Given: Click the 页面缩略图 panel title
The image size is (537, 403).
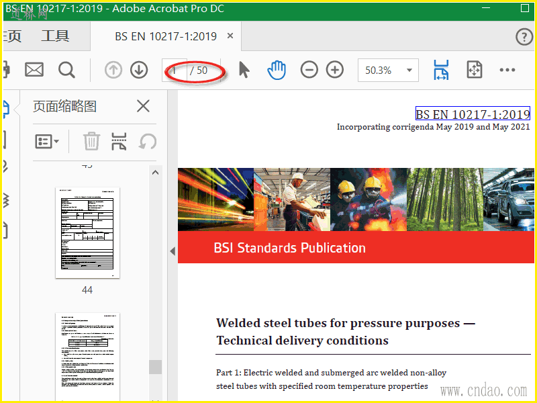Looking at the screenshot, I should pos(64,106).
